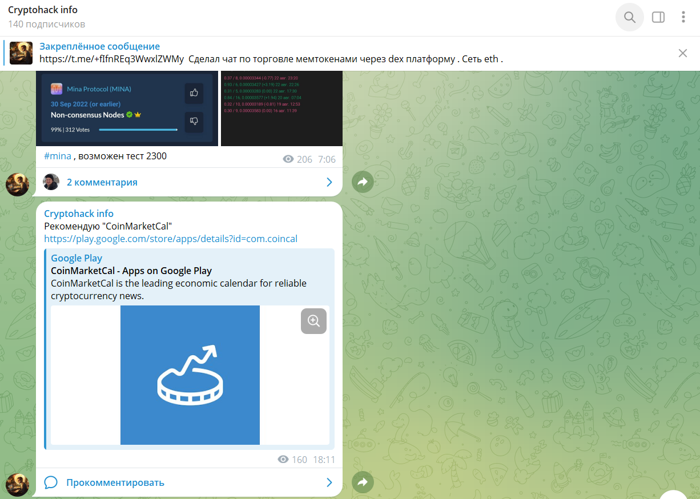
Task: Click the 140 подписчиков subscriber count
Action: (x=46, y=24)
